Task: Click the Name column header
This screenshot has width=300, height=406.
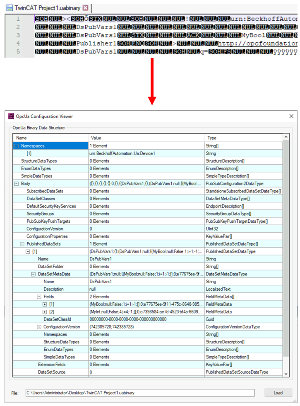Action: coord(50,138)
